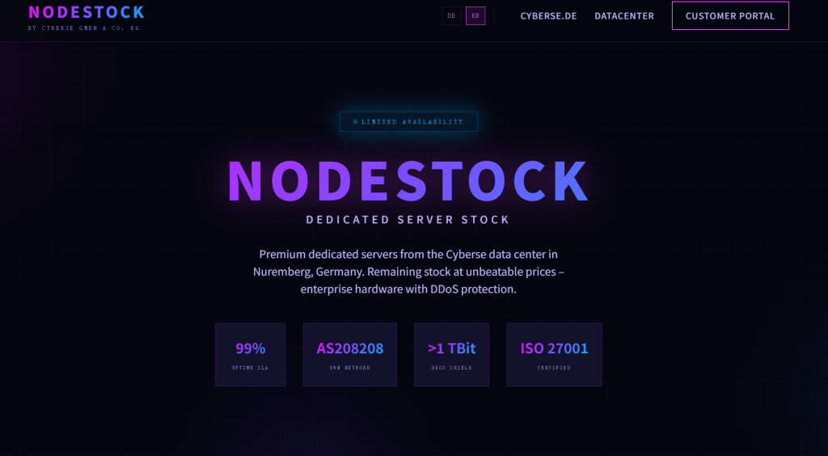Click the CERTIFIED caption text
828x456 pixels.
coord(554,368)
